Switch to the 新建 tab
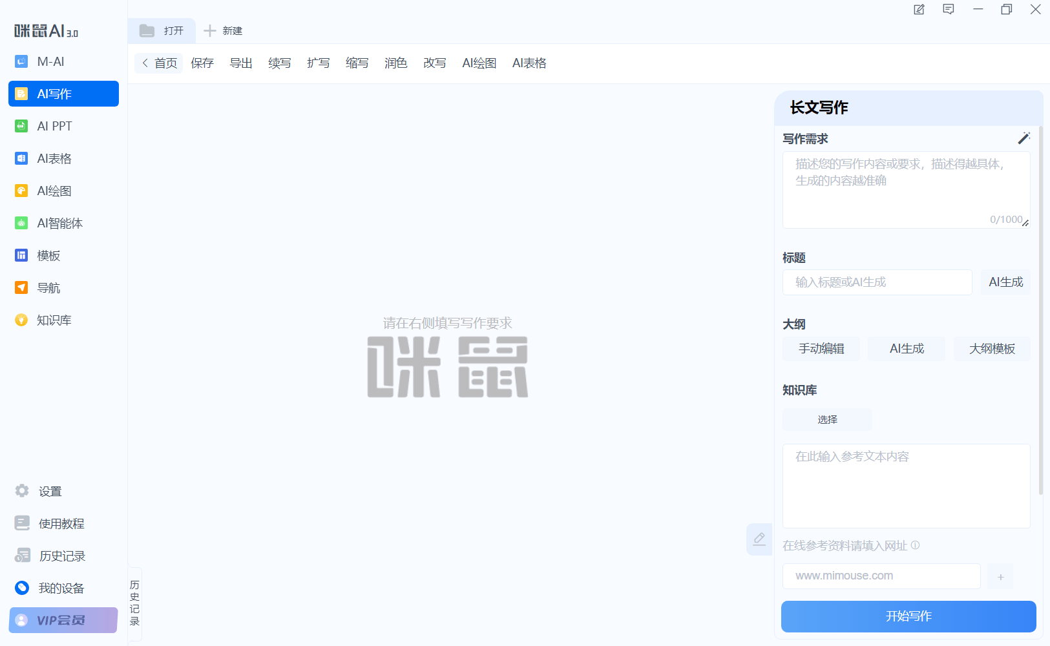The image size is (1050, 646). click(x=224, y=31)
